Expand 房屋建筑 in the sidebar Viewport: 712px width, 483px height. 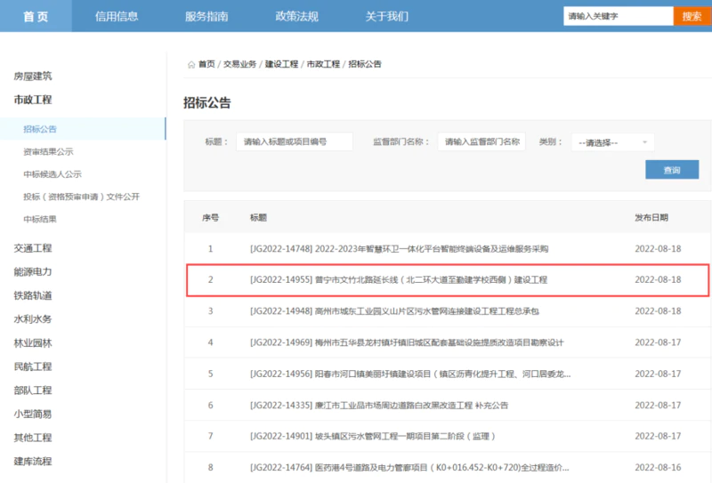click(33, 76)
